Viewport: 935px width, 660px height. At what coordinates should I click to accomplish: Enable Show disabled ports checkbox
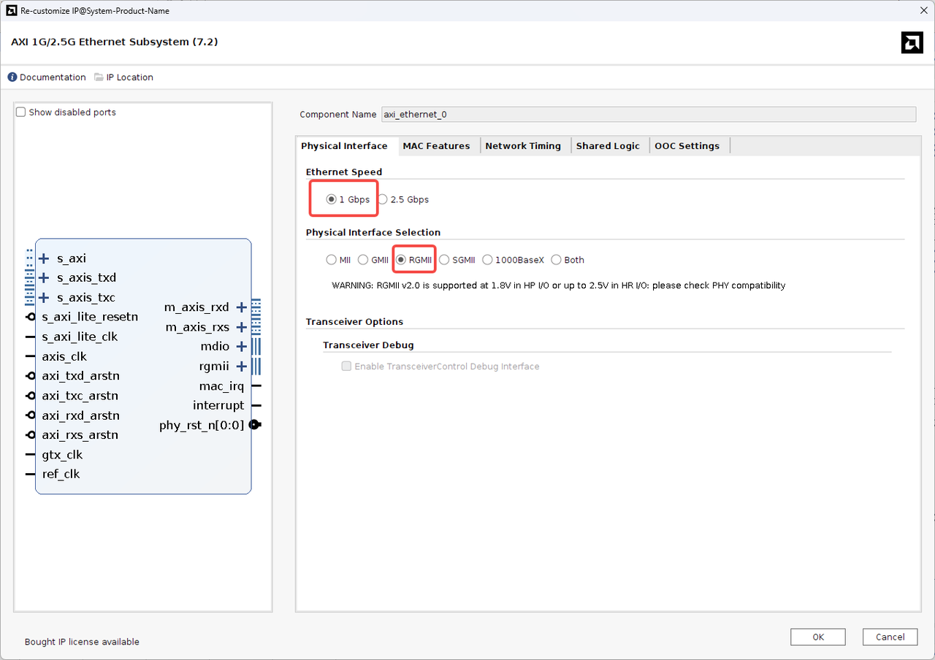click(x=21, y=112)
